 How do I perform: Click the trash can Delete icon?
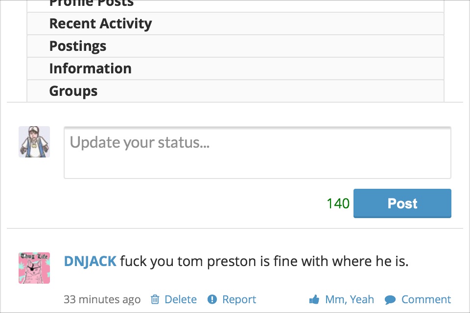(155, 299)
